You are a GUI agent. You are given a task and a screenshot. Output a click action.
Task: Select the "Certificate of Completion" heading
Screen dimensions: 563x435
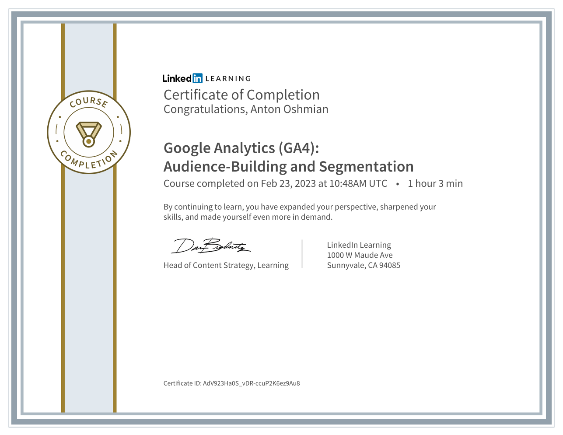pyautogui.click(x=241, y=95)
